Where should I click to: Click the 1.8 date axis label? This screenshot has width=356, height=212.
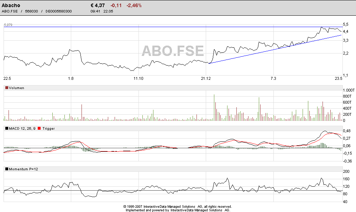(x=71, y=78)
